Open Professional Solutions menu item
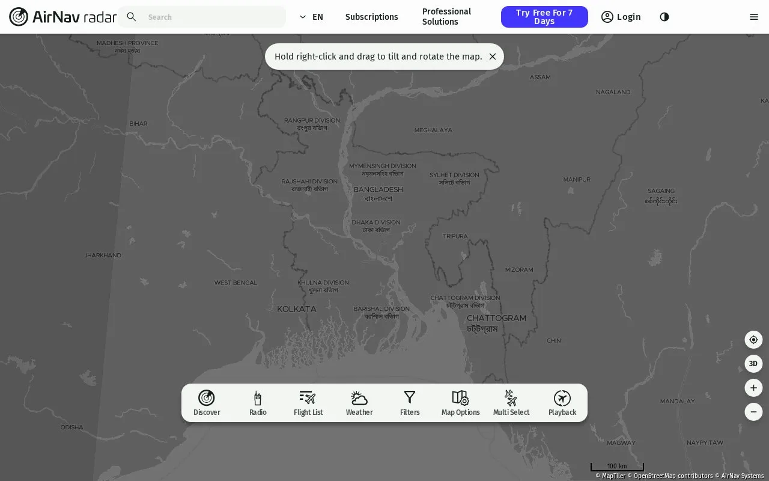Screen dimensions: 769x481 click(x=446, y=17)
